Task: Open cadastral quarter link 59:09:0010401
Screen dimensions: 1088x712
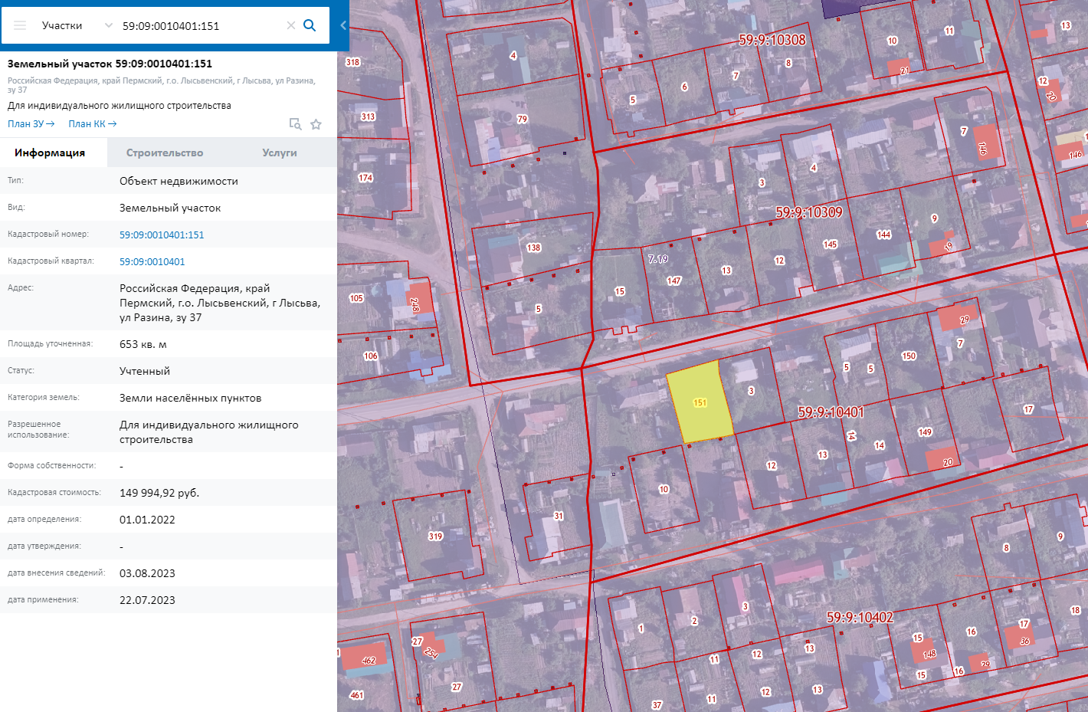Action: coord(152,262)
